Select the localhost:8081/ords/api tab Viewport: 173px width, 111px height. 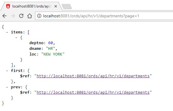(31, 6)
